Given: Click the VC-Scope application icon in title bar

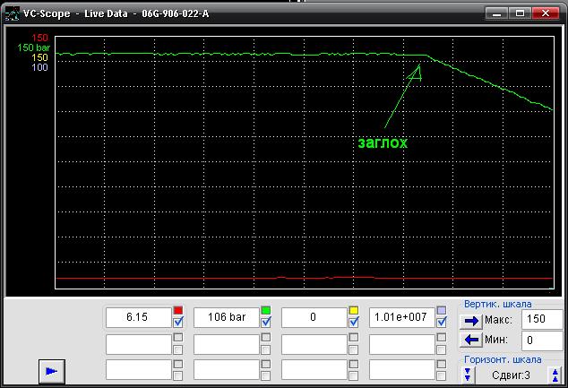Looking at the screenshot, I should [12, 13].
